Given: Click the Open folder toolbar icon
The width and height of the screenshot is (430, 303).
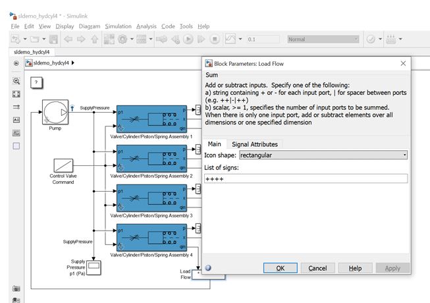Looking at the screenshot, I should (34, 40).
